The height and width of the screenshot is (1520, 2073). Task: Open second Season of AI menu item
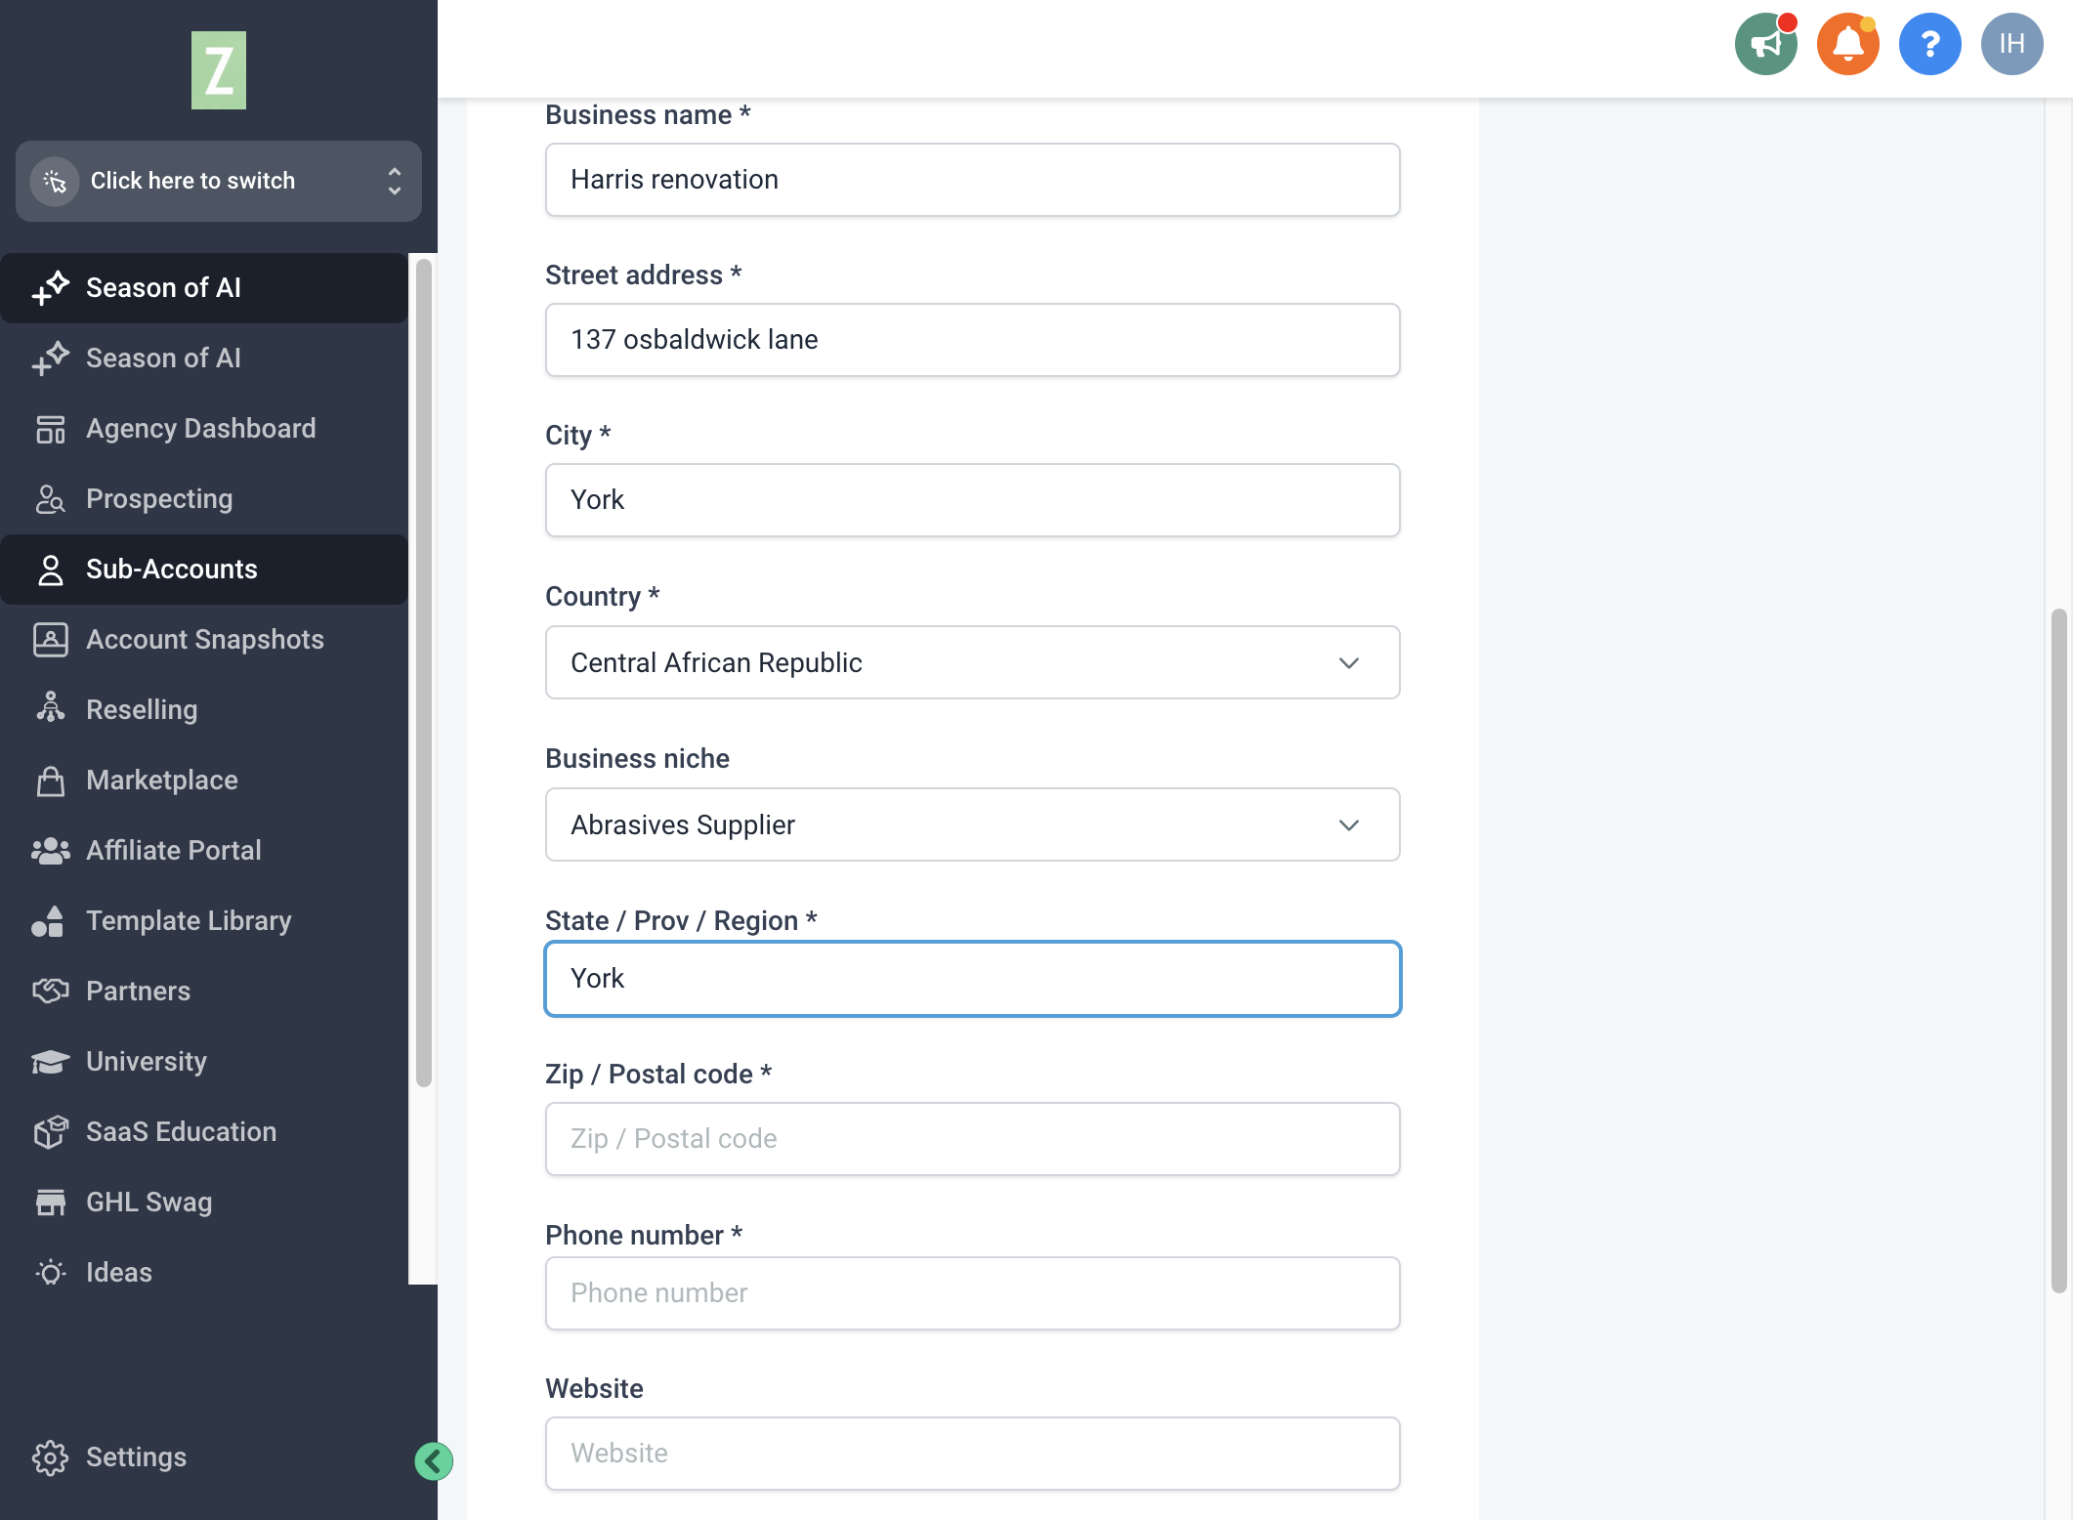[204, 359]
